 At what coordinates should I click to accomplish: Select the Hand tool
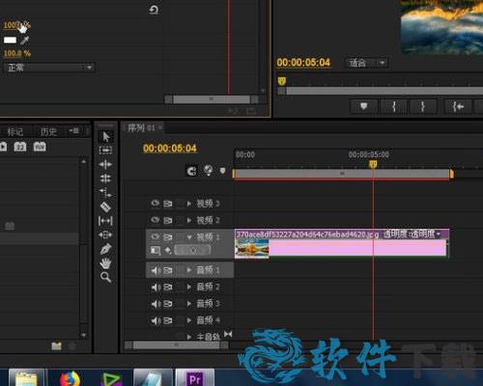pos(105,263)
